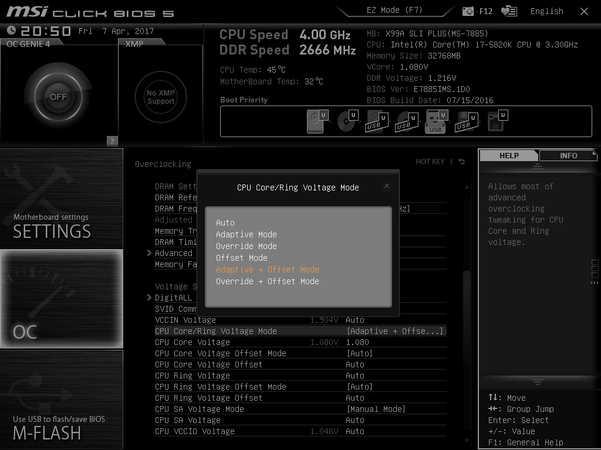Choose Offset Mode option
601x450 pixels.
(x=241, y=258)
